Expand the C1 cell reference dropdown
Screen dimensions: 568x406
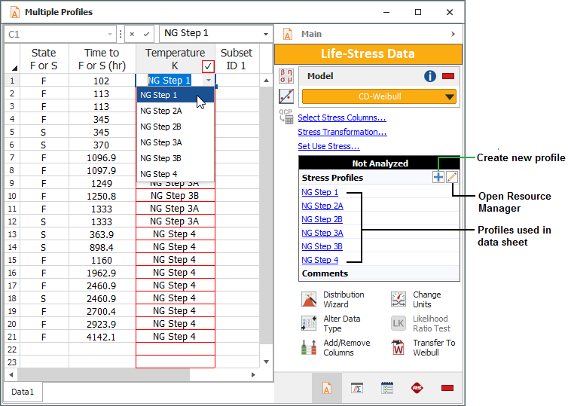pyautogui.click(x=111, y=34)
